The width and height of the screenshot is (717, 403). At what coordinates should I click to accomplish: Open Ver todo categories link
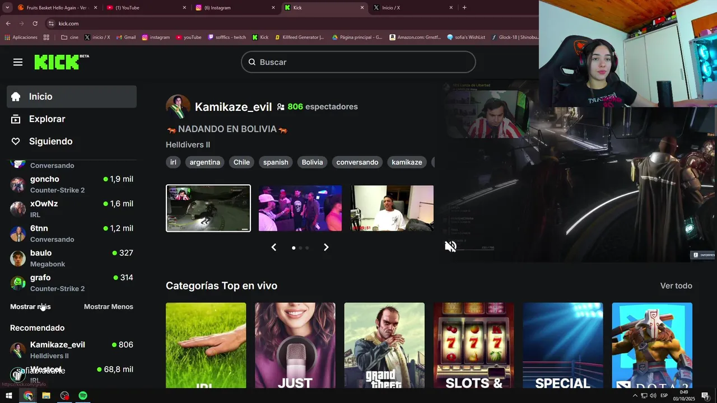[x=676, y=286]
